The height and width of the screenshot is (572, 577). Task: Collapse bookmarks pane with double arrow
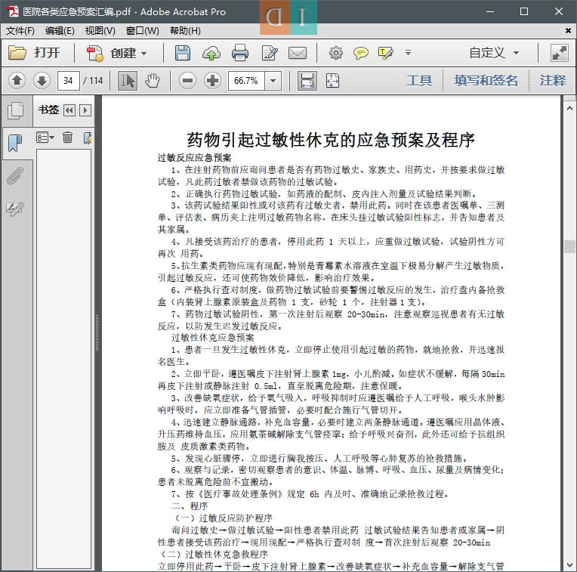point(69,110)
